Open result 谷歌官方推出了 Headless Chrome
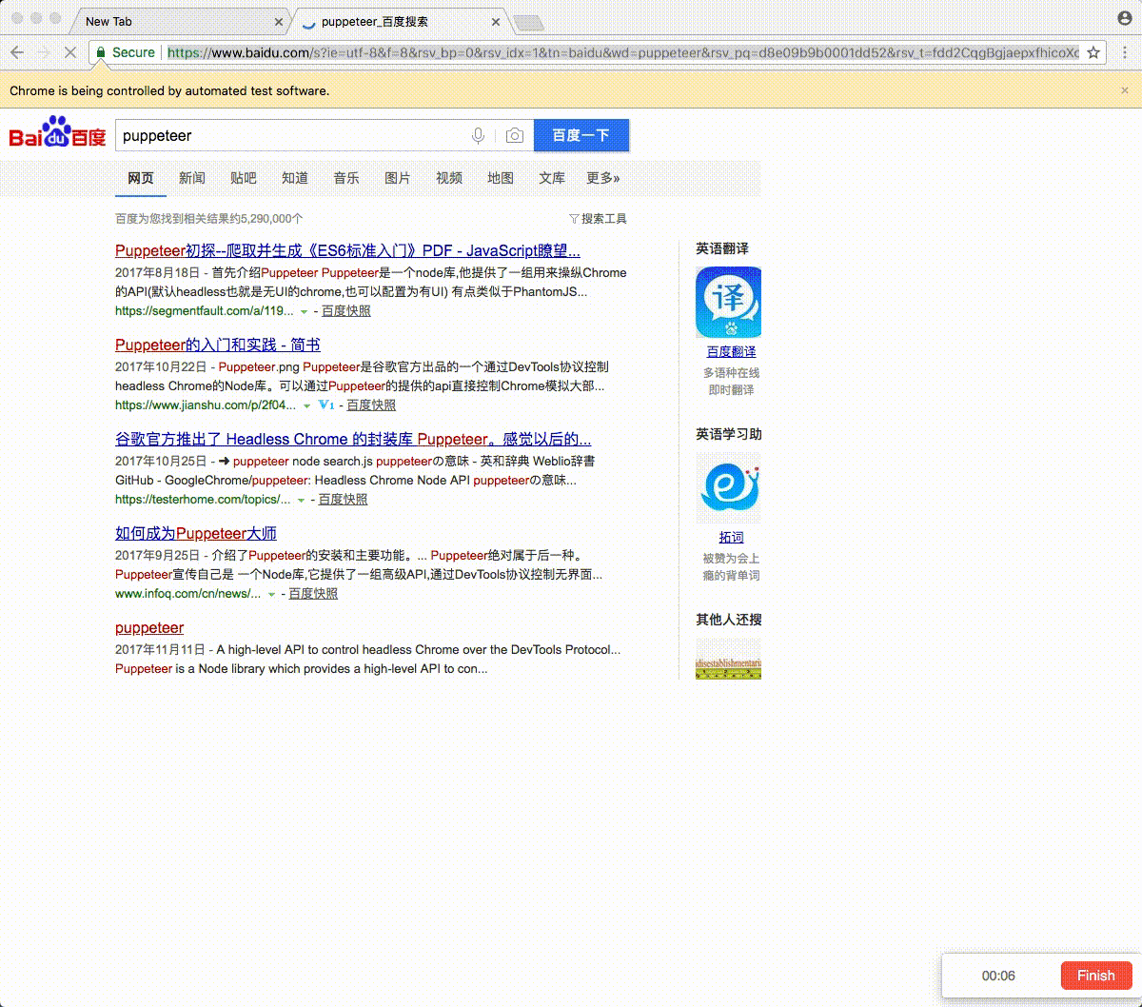Screen dimensions: 1142x1007 tap(353, 440)
